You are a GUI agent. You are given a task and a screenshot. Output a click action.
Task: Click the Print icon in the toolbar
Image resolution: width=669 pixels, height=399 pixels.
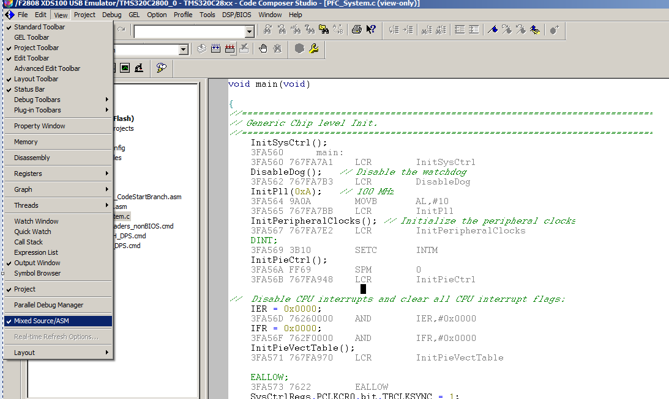[x=357, y=30]
